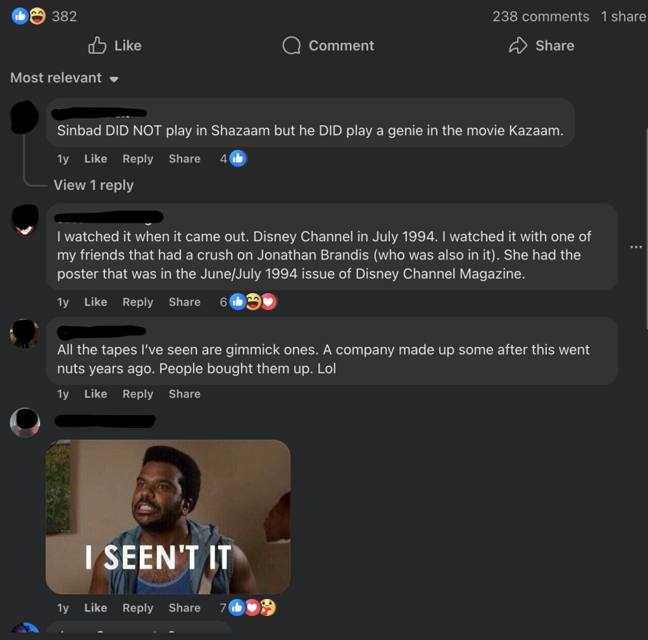Click the reaction icons under the GIF comment
648x640 pixels.
252,608
